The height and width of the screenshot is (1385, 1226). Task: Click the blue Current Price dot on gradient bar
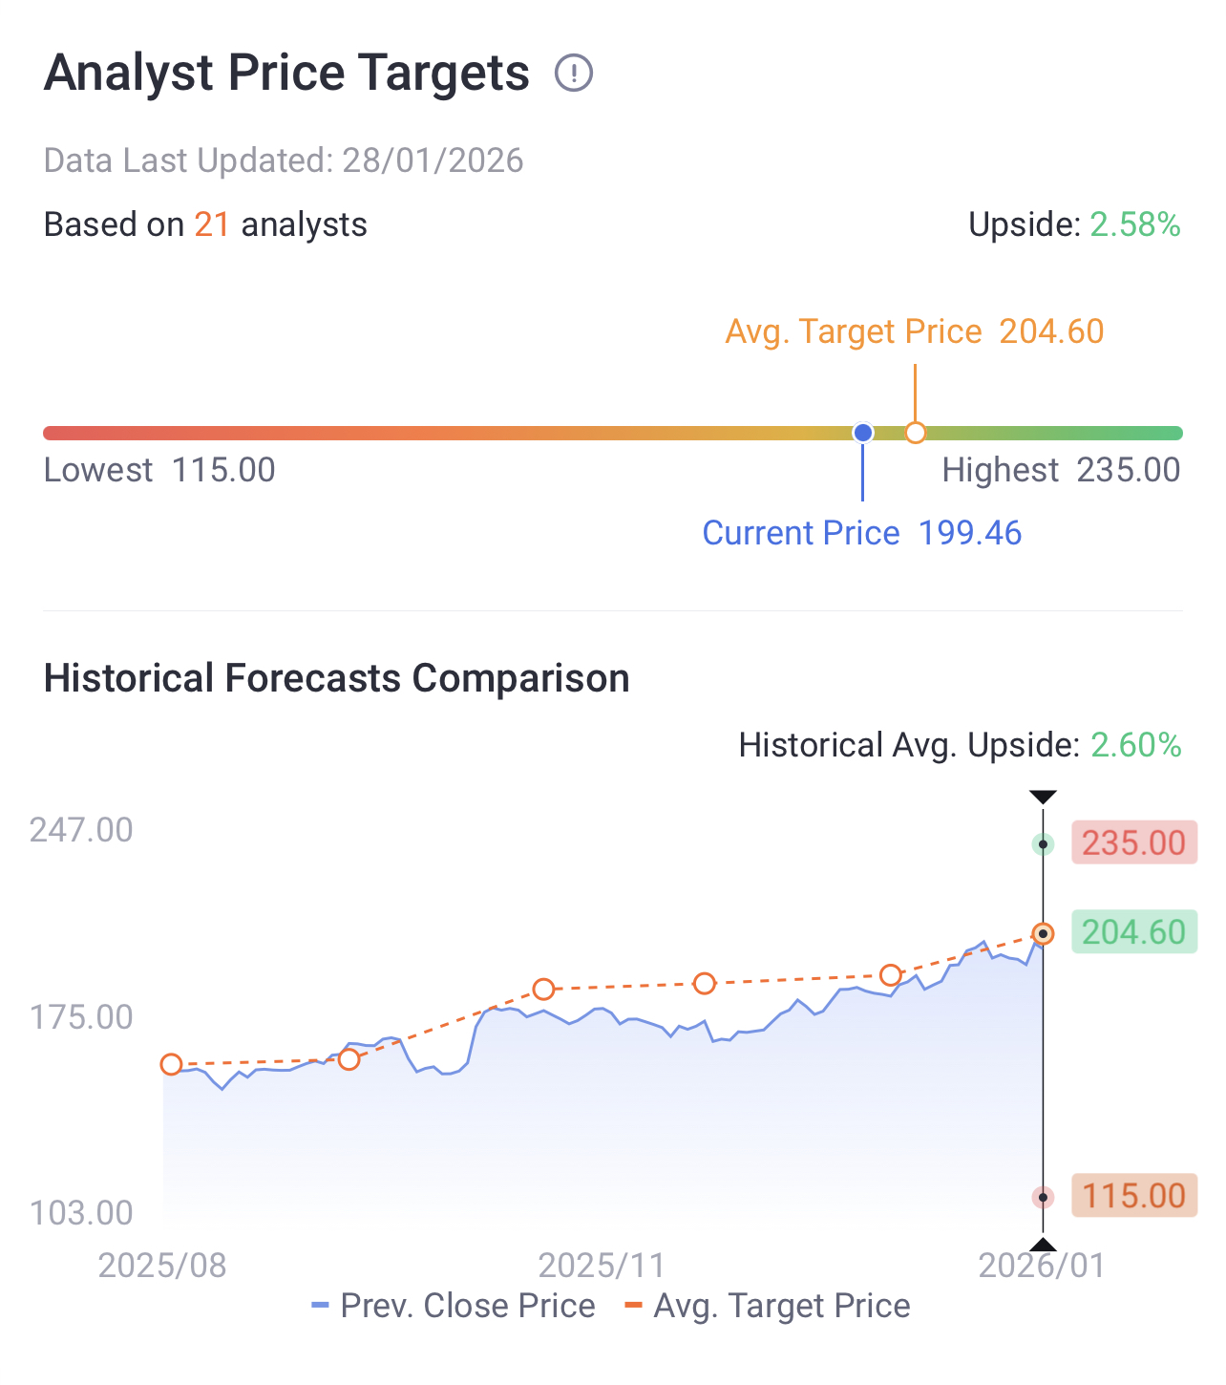(x=863, y=433)
